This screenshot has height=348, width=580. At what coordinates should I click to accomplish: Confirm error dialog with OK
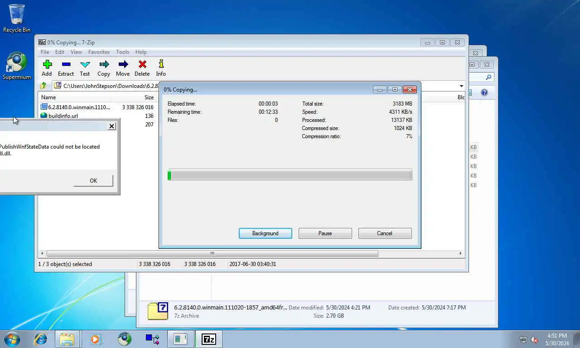tap(93, 180)
